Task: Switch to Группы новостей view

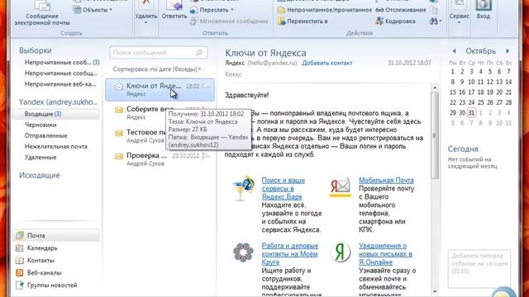Action: point(46,285)
